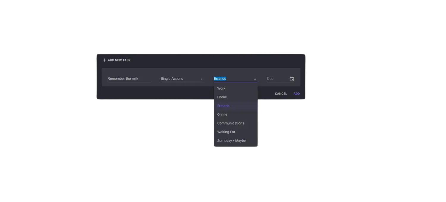This screenshot has width=446, height=202.
Task: Select Waiting For from the dropdown
Action: [x=226, y=132]
